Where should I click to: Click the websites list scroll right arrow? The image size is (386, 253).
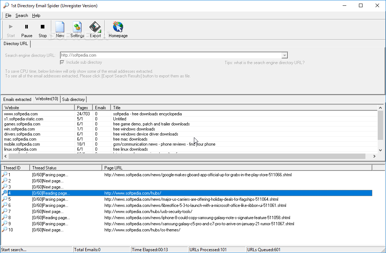click(374, 156)
